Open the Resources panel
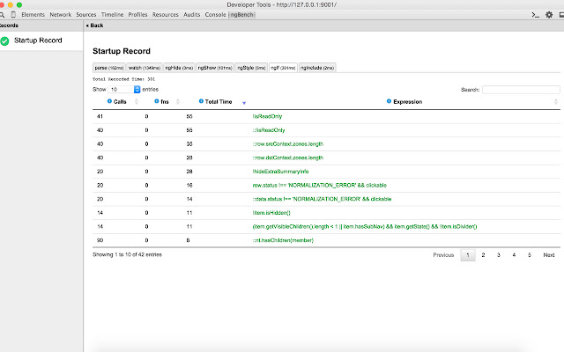 (x=165, y=15)
